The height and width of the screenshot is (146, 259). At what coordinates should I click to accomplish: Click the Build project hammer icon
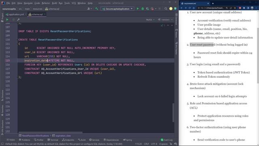pos(96,9)
